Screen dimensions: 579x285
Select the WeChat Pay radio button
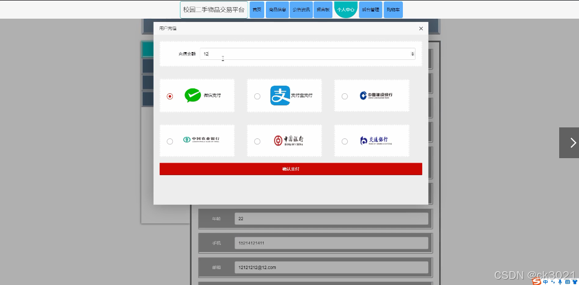(x=170, y=96)
